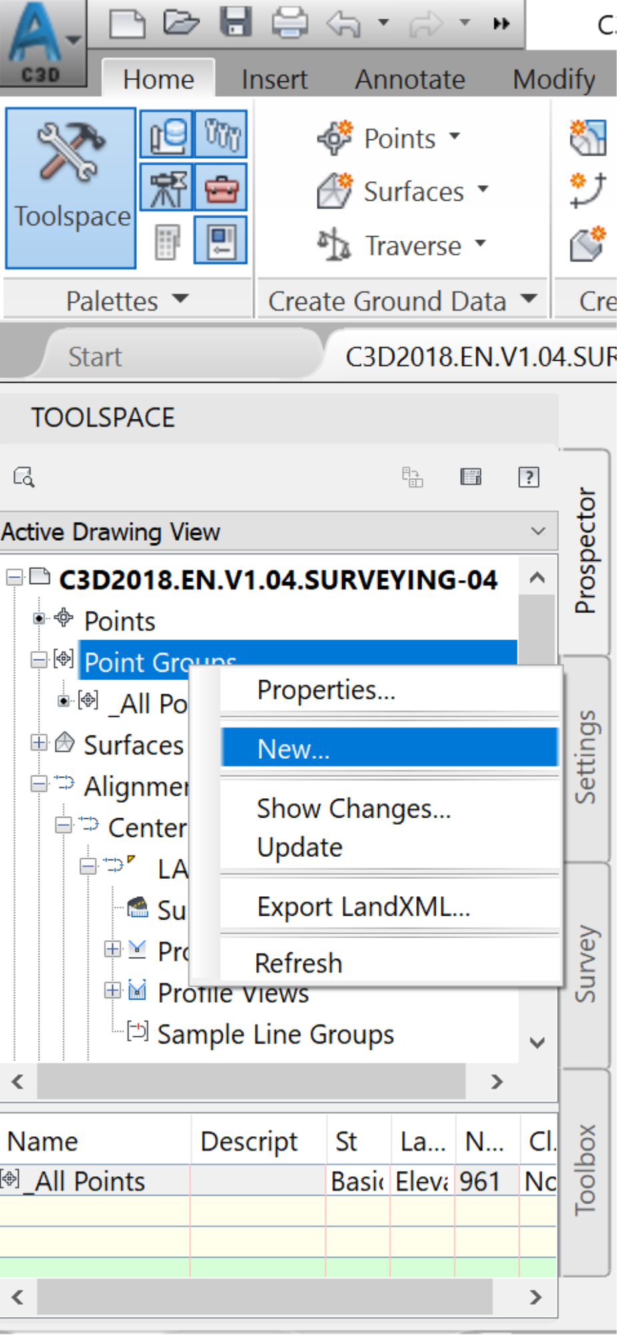
Task: Open the C3D application menu button
Action: tap(42, 43)
